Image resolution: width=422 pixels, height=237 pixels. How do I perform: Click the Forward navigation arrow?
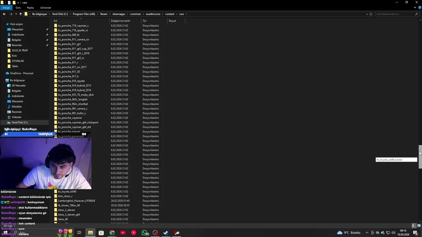11,14
